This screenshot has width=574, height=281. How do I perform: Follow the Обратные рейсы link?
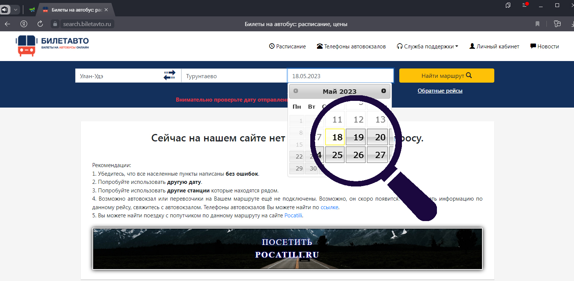[x=440, y=91]
